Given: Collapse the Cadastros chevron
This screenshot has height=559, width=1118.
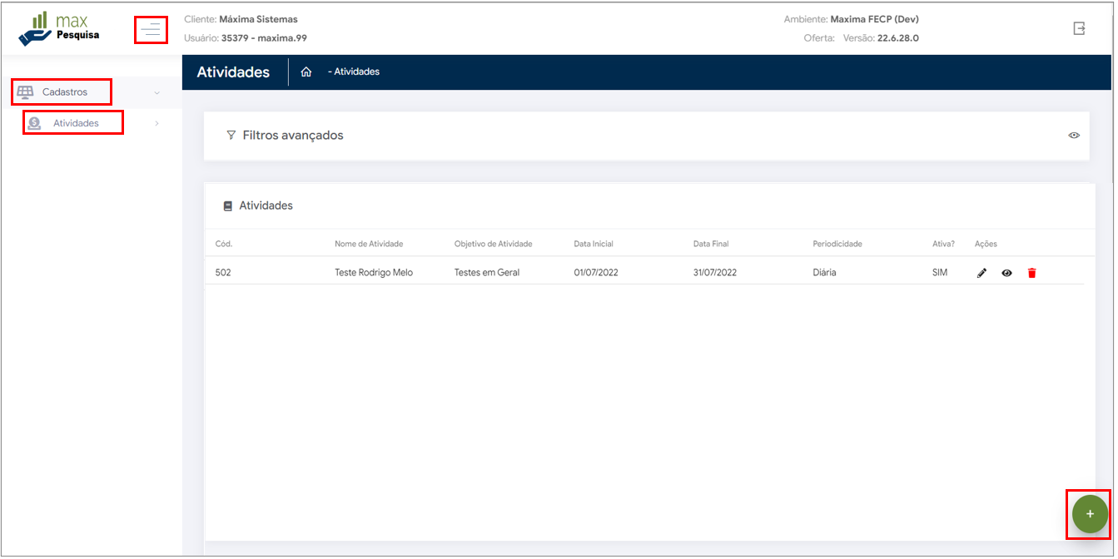Looking at the screenshot, I should pyautogui.click(x=157, y=92).
